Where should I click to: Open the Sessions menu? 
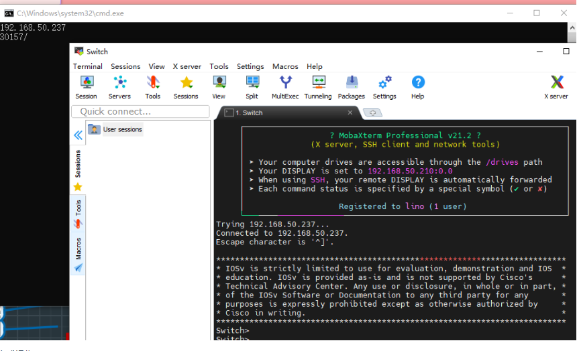pyautogui.click(x=125, y=66)
